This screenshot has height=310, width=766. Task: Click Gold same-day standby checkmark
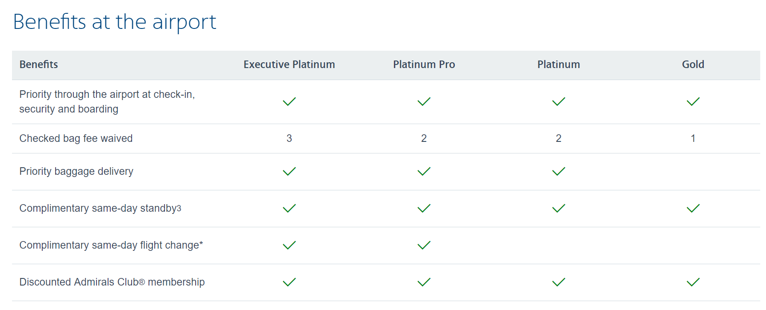tap(693, 208)
